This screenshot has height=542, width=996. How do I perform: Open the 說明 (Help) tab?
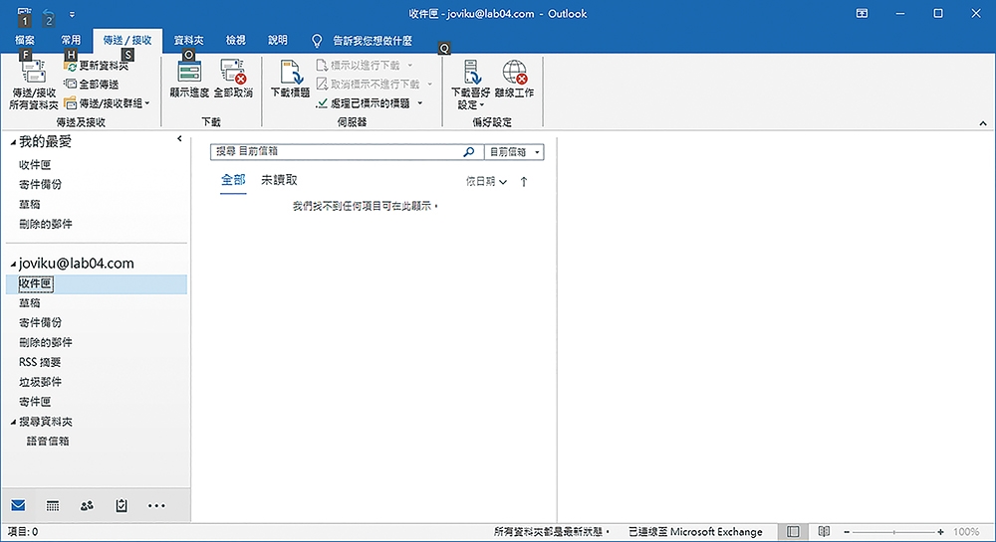point(278,40)
